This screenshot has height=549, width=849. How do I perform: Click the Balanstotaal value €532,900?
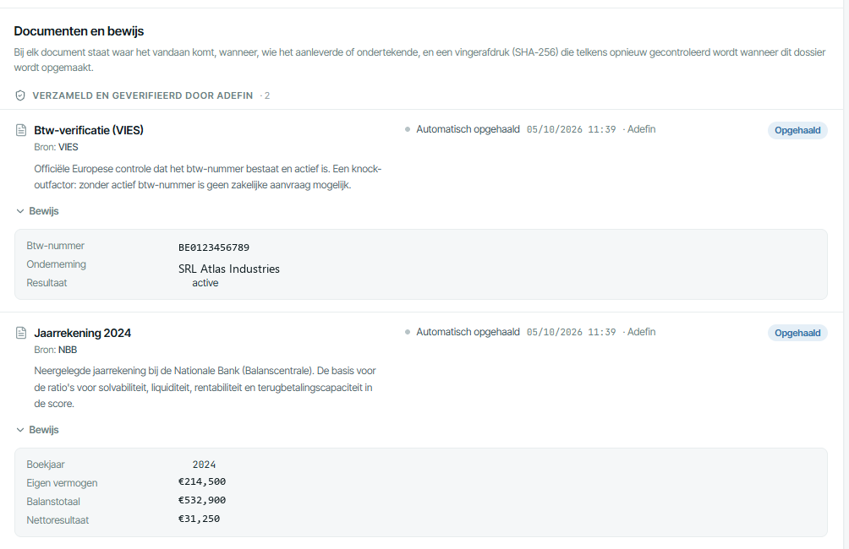coord(202,500)
